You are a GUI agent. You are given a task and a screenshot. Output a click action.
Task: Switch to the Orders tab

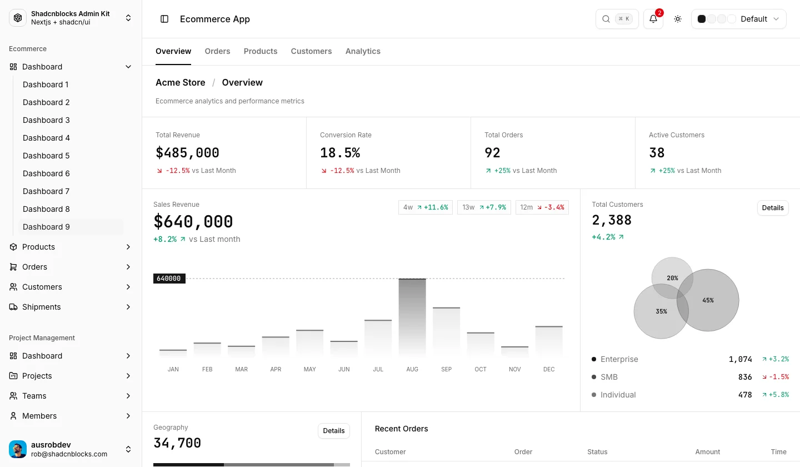click(x=217, y=51)
